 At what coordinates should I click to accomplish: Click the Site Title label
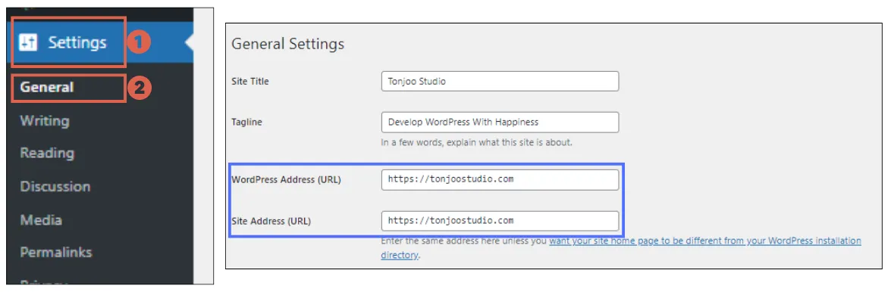pyautogui.click(x=250, y=81)
